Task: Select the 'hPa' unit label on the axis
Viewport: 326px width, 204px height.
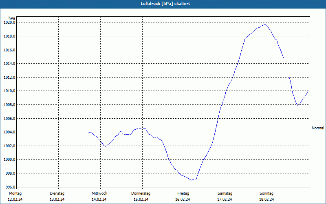Action: pos(12,18)
